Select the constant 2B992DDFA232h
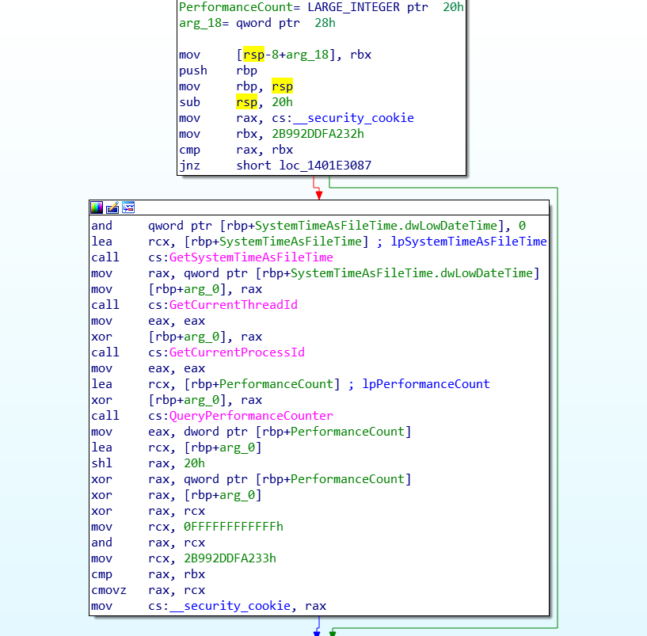 click(318, 134)
